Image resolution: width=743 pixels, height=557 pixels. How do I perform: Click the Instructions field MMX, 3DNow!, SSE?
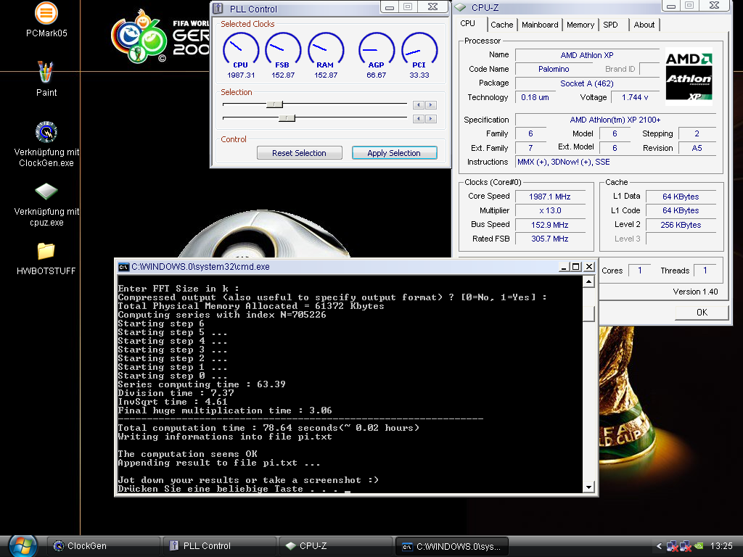[615, 162]
